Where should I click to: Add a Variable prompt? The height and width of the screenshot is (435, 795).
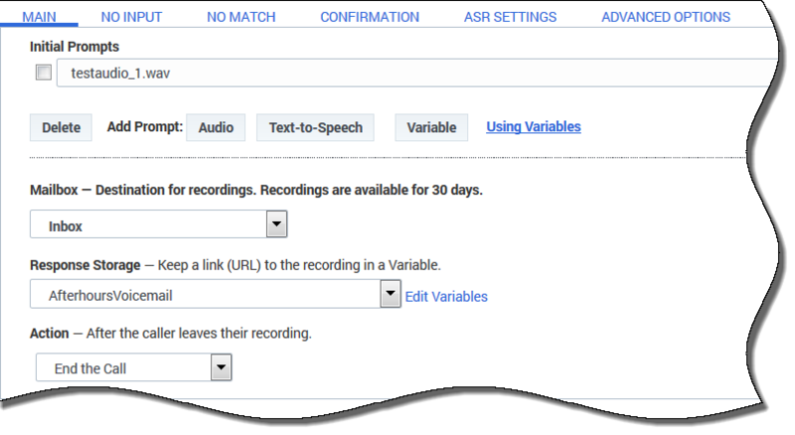tap(431, 127)
